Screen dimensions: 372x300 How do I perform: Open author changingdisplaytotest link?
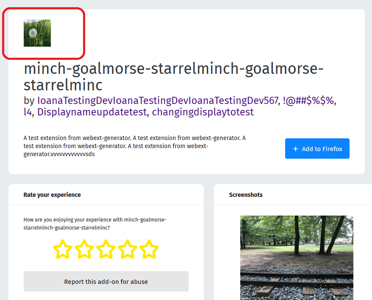(203, 112)
